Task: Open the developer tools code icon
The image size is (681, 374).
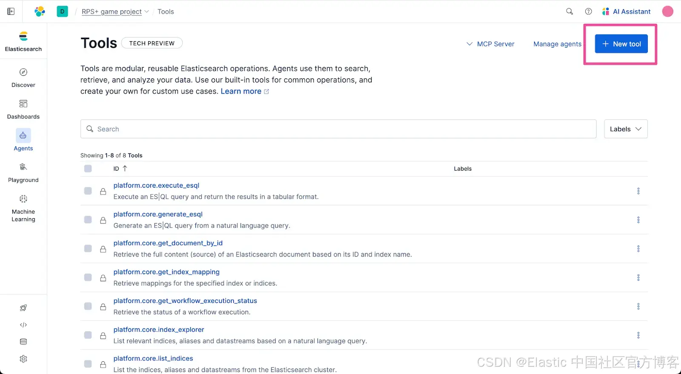Action: click(x=23, y=325)
